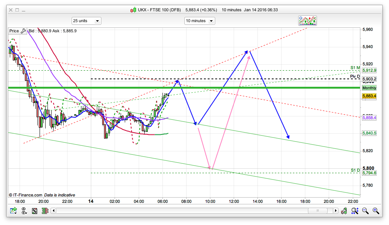Click the Monthly level label
Screen dimensions: 389x225
tap(369, 88)
